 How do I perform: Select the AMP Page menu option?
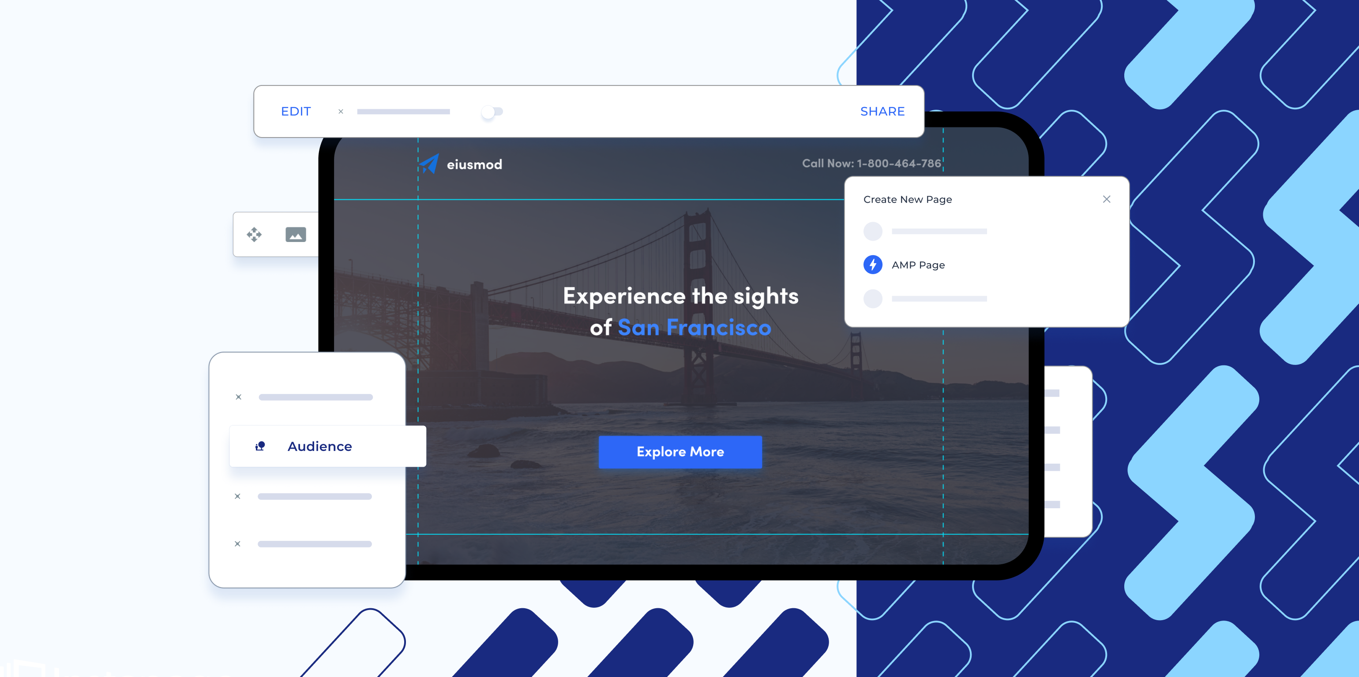pos(919,264)
